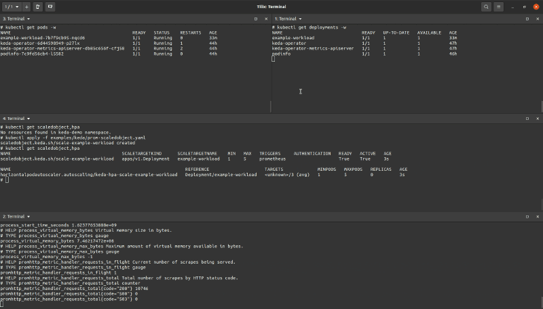Close the 1: Terminal pane
The height and width of the screenshot is (309, 543).
point(538,19)
